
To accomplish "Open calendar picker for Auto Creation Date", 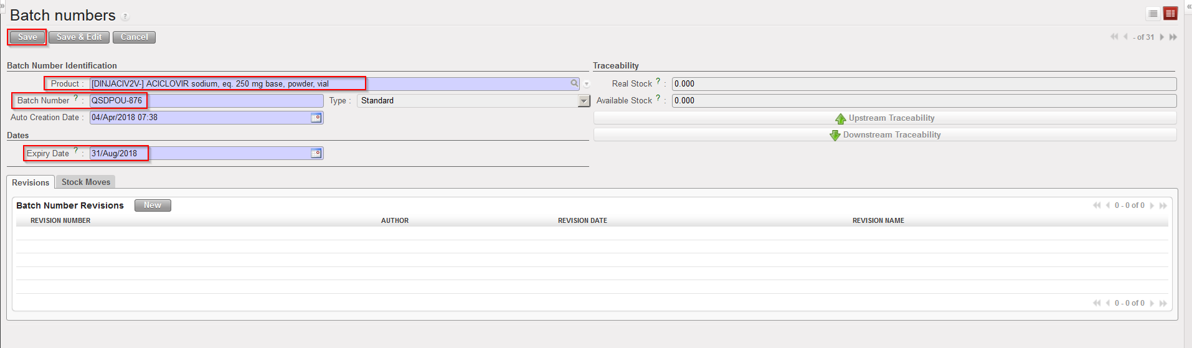I will coord(316,118).
